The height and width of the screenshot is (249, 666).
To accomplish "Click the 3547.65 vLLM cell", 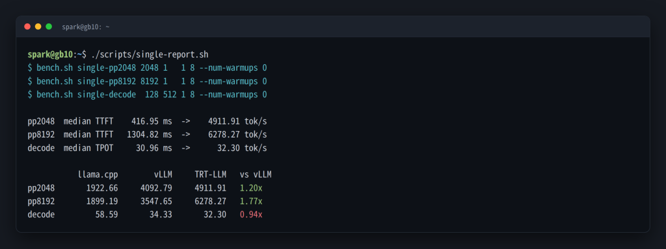I will point(156,201).
